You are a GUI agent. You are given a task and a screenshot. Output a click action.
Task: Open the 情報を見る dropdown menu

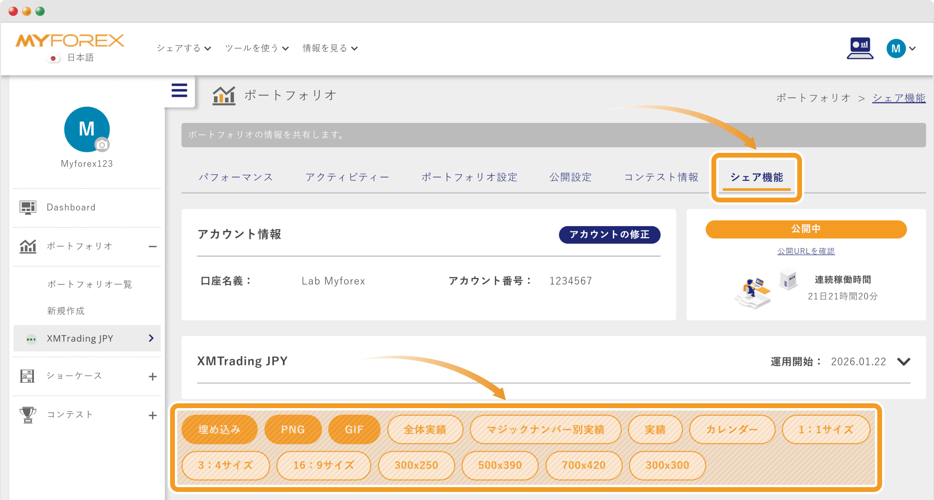(x=330, y=48)
